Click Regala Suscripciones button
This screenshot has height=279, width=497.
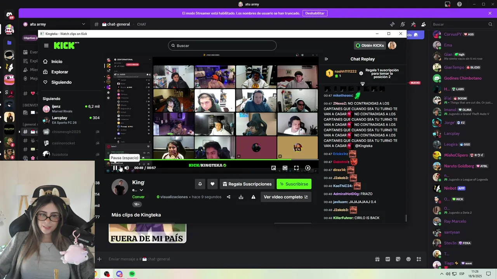coord(247,184)
